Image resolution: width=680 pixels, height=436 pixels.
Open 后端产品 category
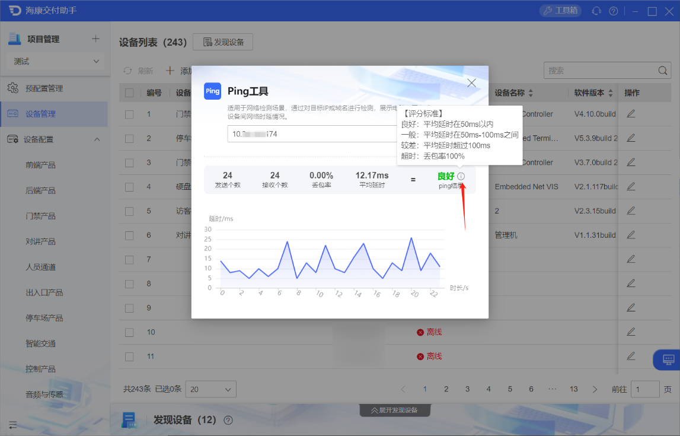tap(40, 190)
